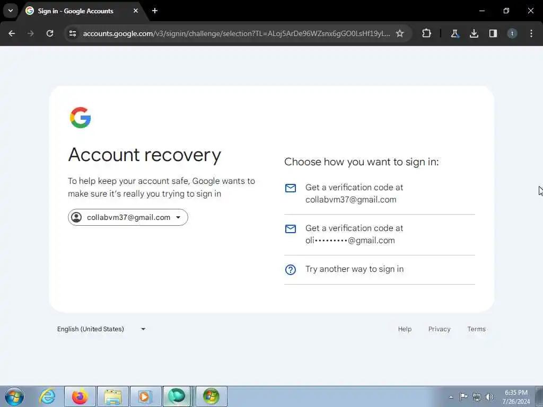Click the Account recovery heading
The width and height of the screenshot is (543, 407).
tap(144, 155)
